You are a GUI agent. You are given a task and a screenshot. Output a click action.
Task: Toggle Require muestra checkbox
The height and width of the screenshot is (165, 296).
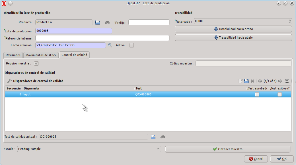(x=36, y=64)
